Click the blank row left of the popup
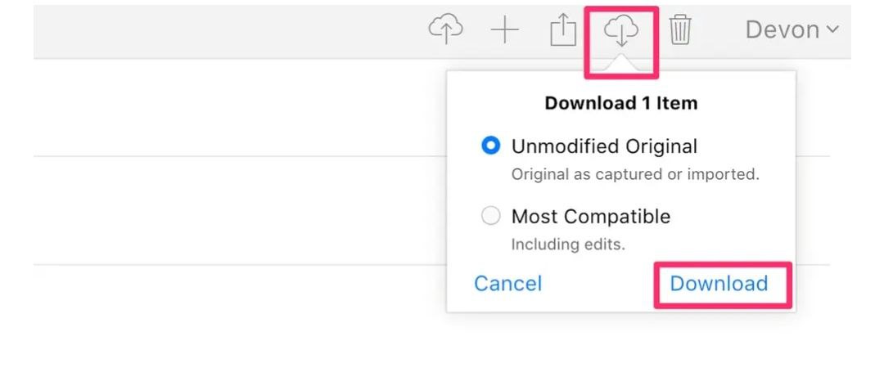This screenshot has width=884, height=368. coord(237,210)
